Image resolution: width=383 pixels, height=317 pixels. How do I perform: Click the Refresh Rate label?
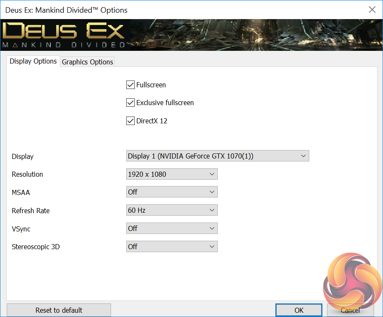[x=31, y=211]
